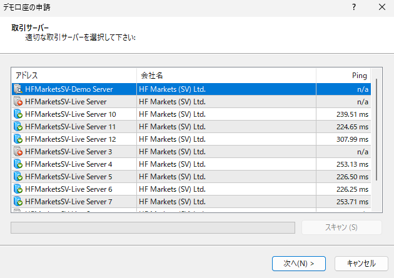The width and height of the screenshot is (394, 278).
Task: Click the server icon beside Live Server 4
Action: [18, 164]
